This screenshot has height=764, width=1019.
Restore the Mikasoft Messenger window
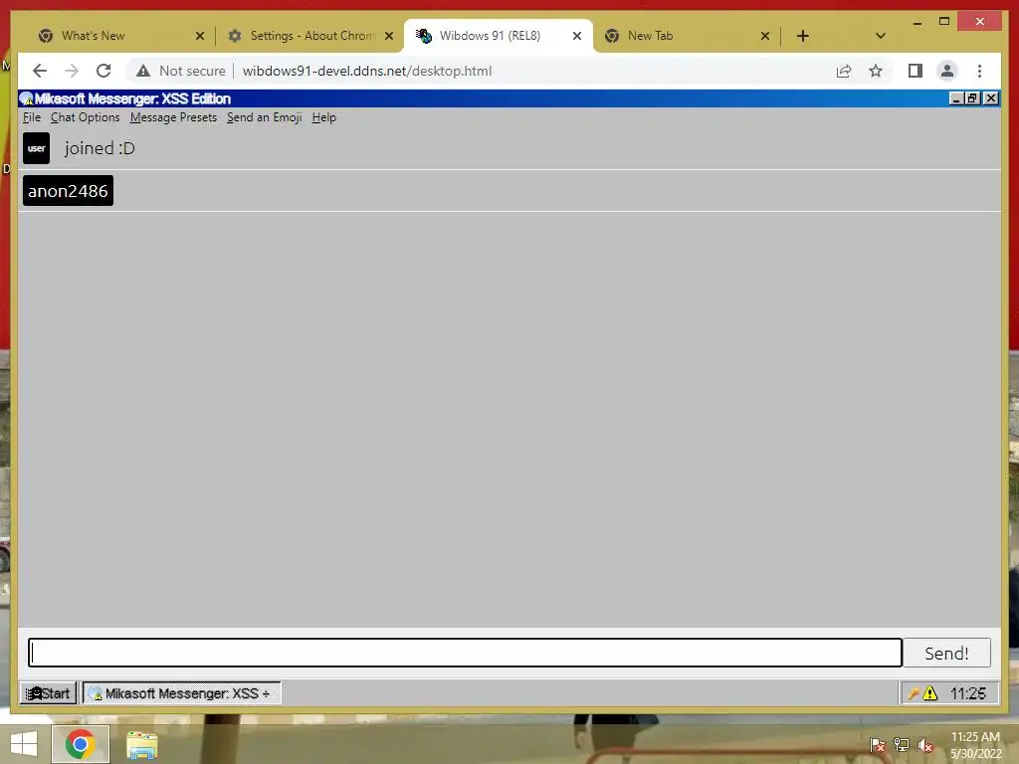tap(973, 98)
